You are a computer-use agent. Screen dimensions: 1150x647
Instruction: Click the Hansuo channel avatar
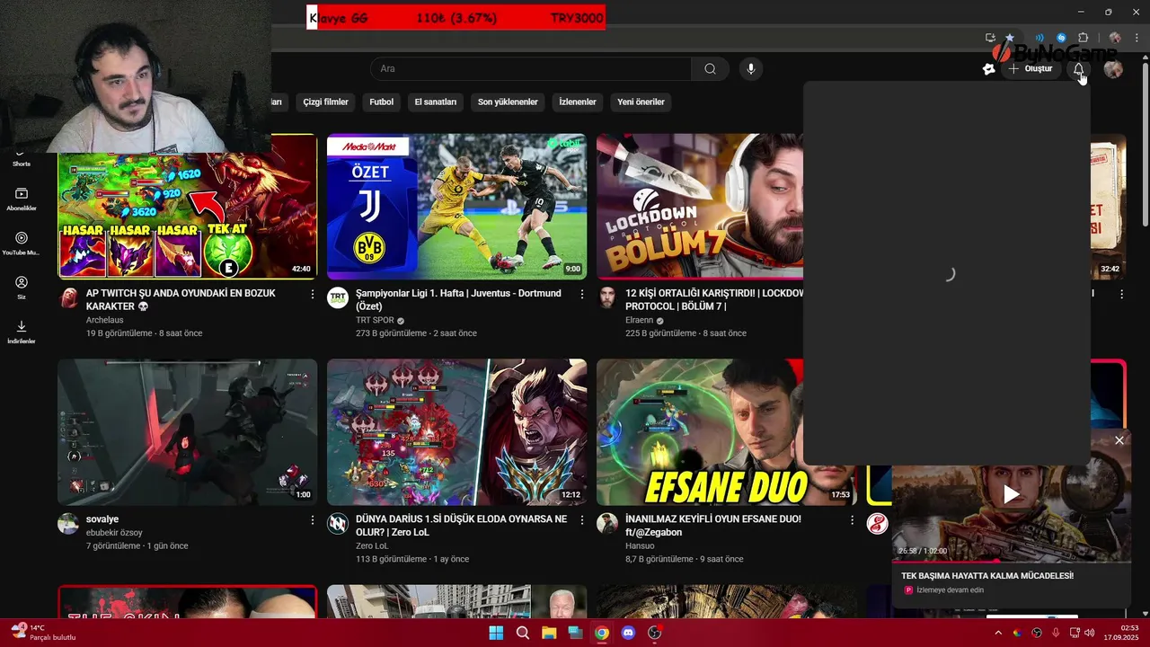click(x=607, y=524)
